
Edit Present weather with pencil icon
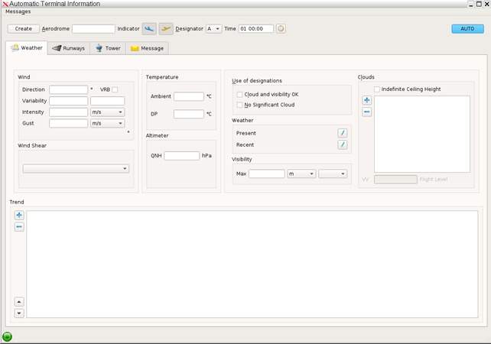click(343, 133)
